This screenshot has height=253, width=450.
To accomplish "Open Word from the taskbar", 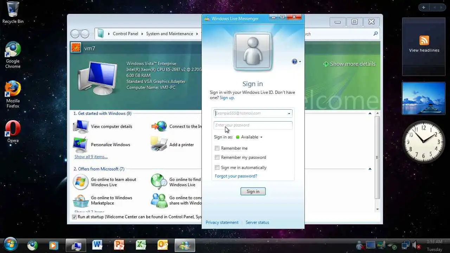I will [97, 245].
